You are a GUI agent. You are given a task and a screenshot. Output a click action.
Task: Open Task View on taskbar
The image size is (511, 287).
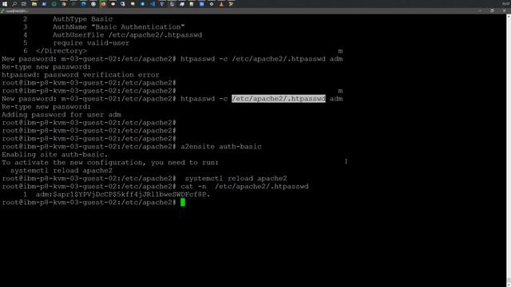coord(24,4)
